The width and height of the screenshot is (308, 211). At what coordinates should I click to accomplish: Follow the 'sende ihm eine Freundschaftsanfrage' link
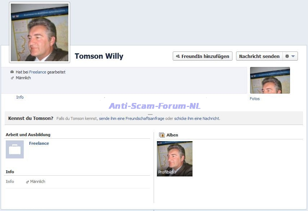pos(131,118)
